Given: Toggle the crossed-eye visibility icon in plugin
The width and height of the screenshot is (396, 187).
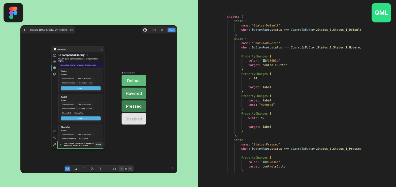Looking at the screenshot, I should point(54,131).
